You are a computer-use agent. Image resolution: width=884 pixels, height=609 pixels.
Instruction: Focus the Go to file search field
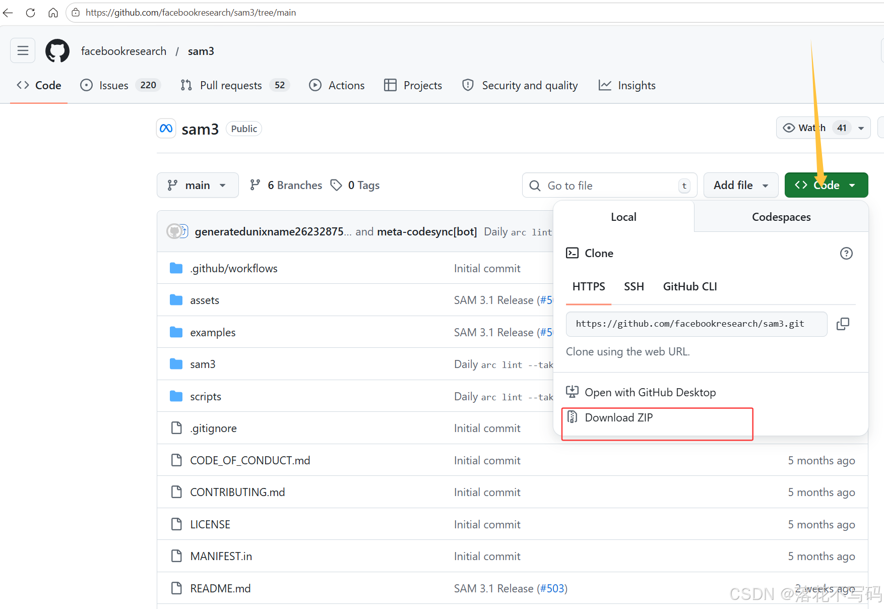609,186
